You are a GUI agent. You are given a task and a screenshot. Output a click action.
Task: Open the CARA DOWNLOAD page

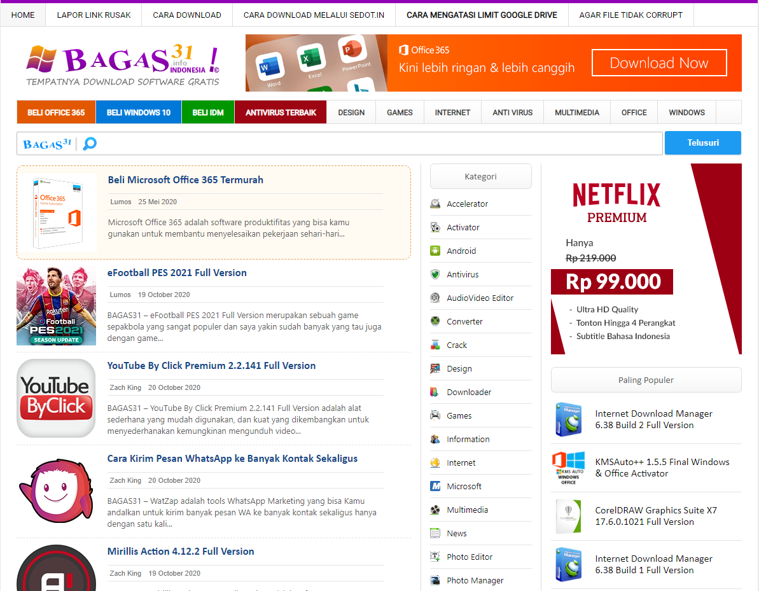point(187,15)
